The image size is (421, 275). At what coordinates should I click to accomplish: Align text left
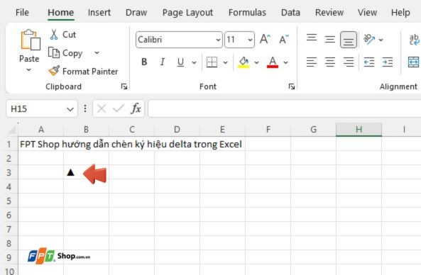pos(312,62)
